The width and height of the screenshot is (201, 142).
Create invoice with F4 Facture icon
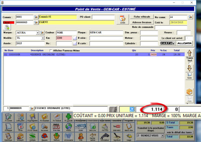[57, 118]
